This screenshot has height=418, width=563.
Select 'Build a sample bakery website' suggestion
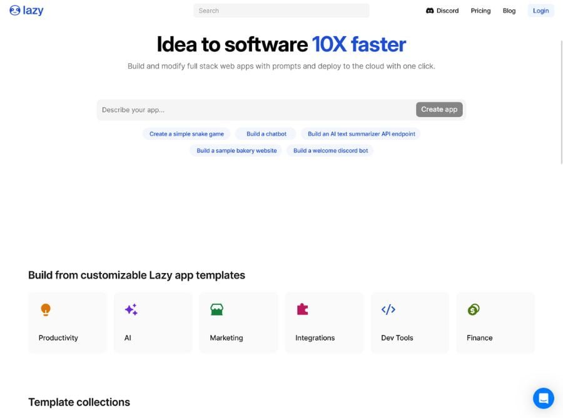click(x=236, y=151)
